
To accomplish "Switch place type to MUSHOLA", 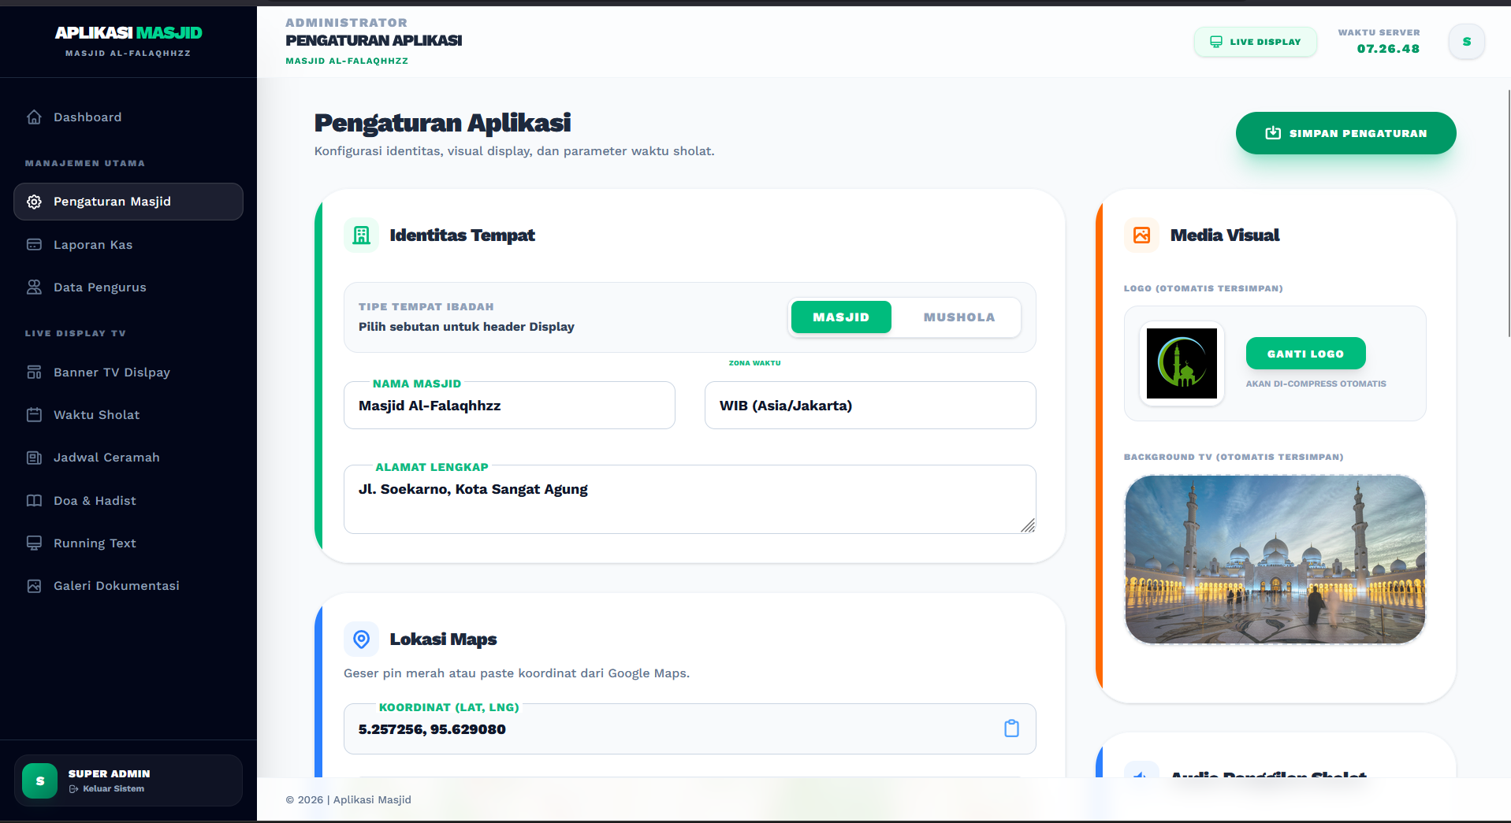I will tap(958, 317).
